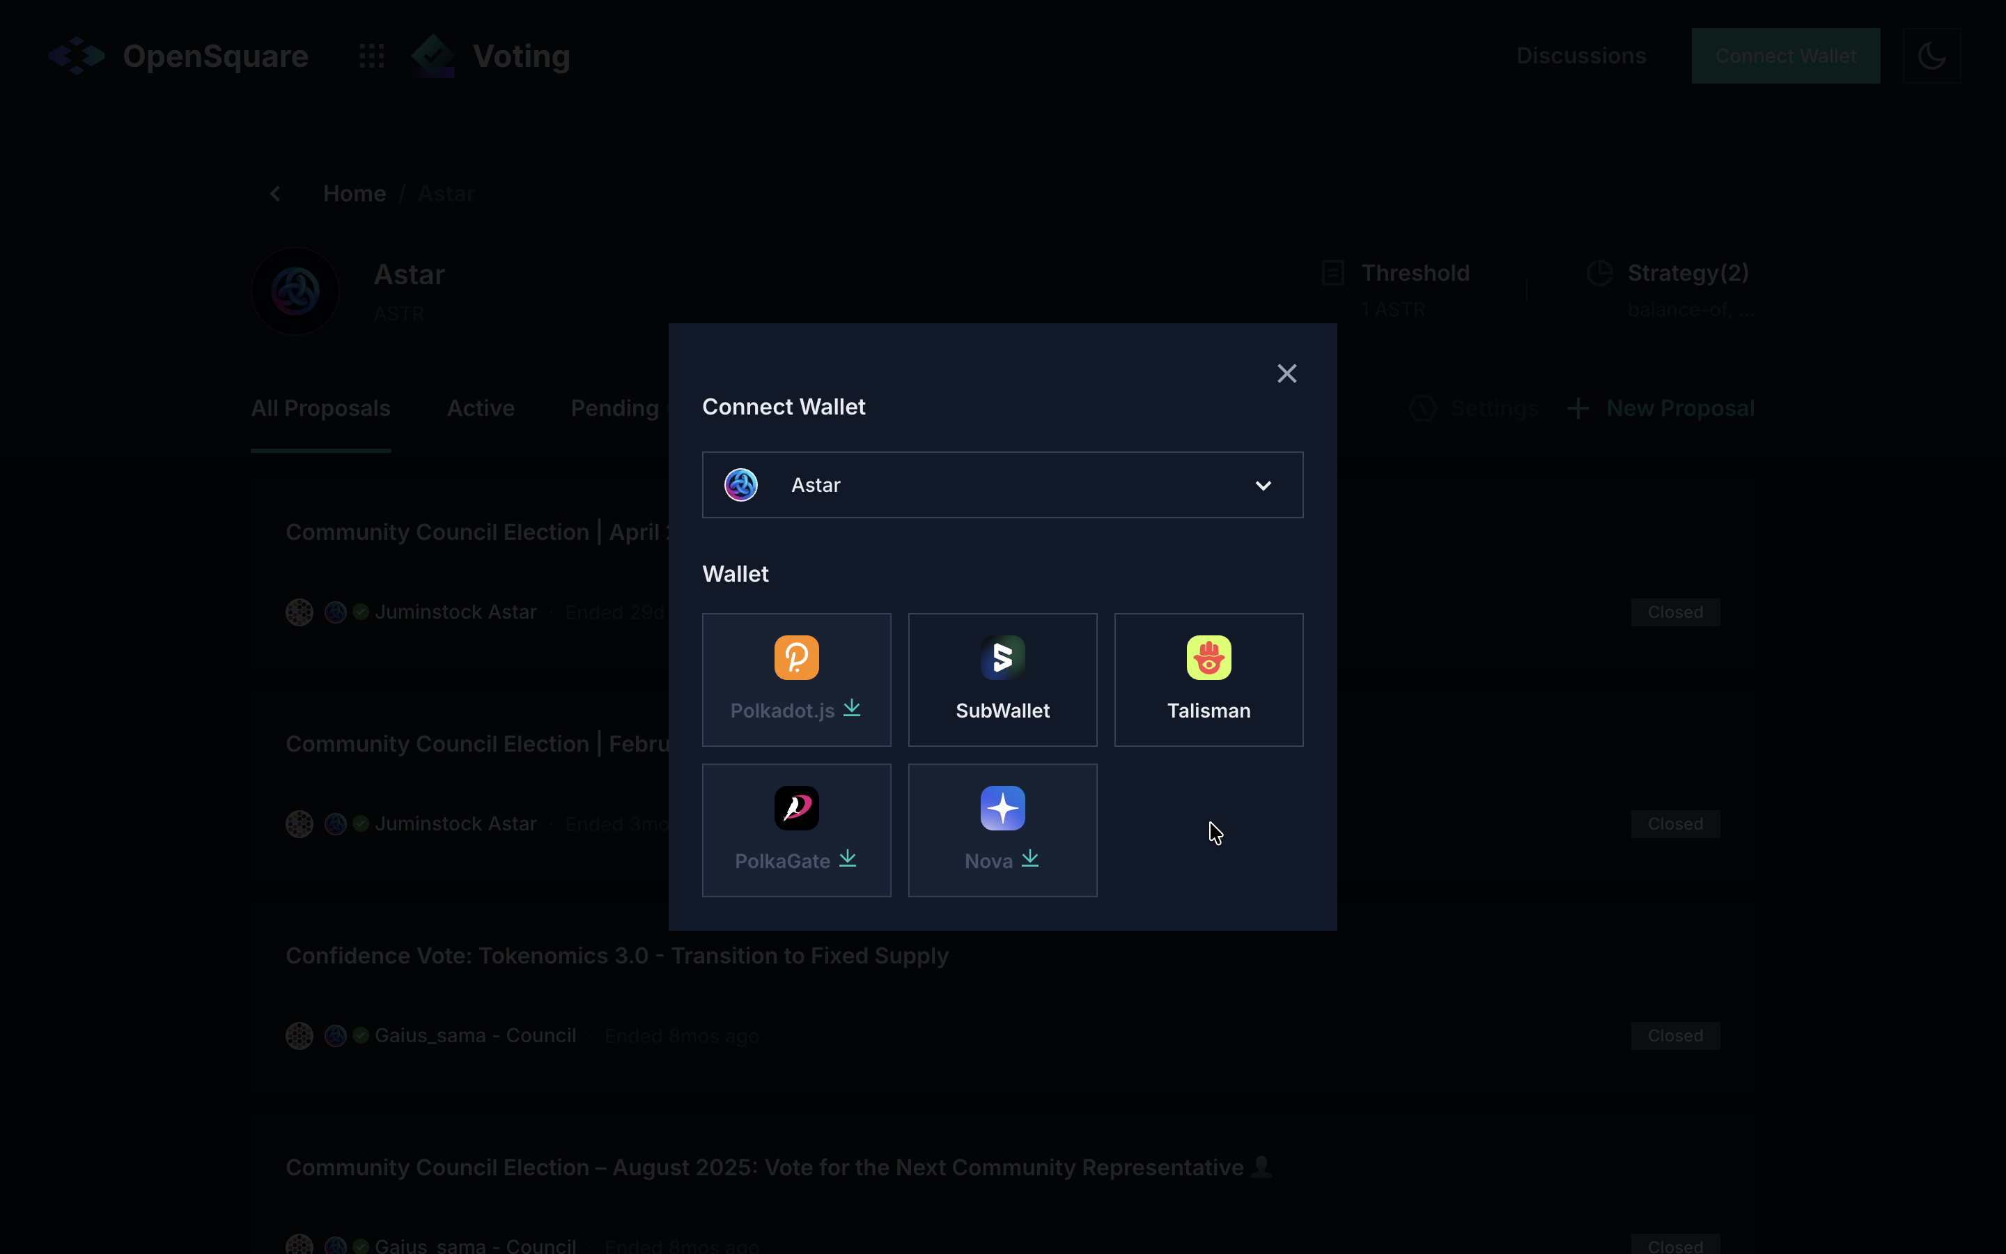Click the Astar space avatar

click(295, 291)
